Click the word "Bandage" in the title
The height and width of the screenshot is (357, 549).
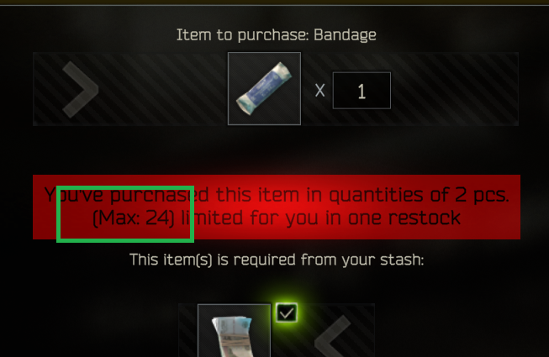pos(345,35)
